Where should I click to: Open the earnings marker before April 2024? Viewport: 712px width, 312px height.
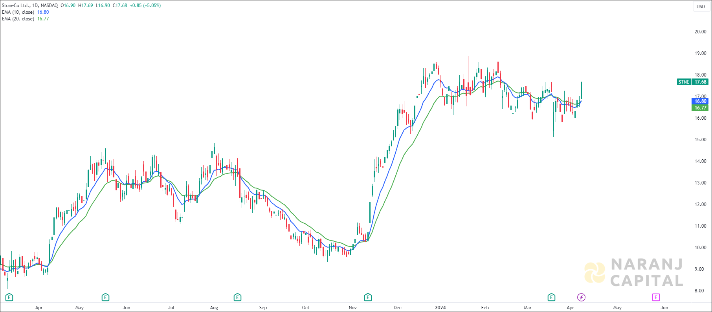pyautogui.click(x=552, y=297)
